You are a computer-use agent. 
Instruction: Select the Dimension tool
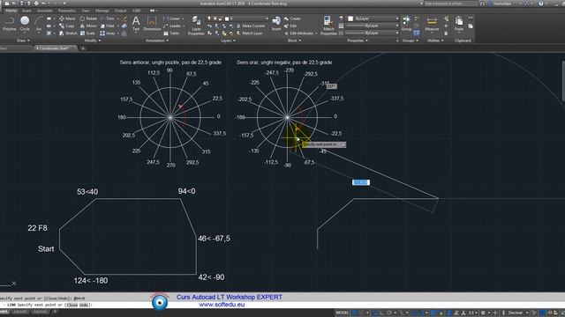(152, 24)
